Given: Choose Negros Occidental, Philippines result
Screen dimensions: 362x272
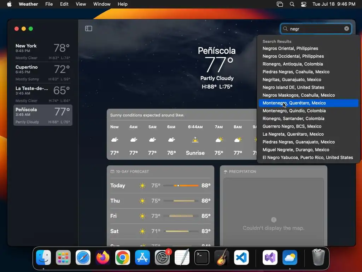Looking at the screenshot, I should pyautogui.click(x=308, y=56).
